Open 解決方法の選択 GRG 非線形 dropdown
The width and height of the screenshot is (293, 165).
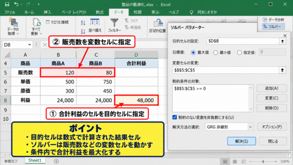click(x=229, y=127)
